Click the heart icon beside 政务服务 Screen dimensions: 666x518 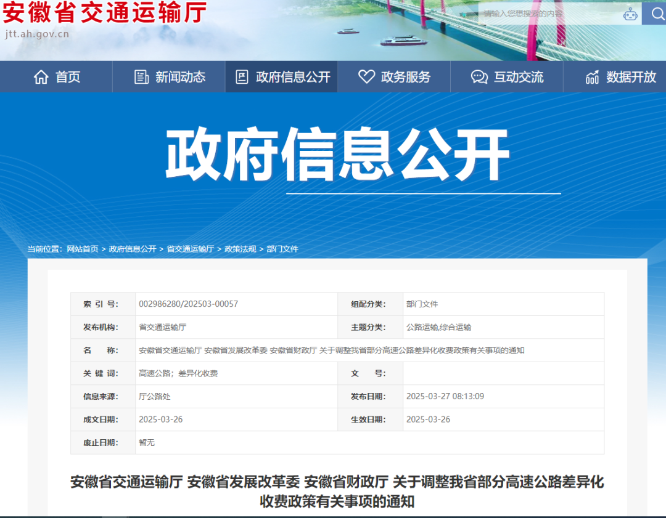click(366, 77)
